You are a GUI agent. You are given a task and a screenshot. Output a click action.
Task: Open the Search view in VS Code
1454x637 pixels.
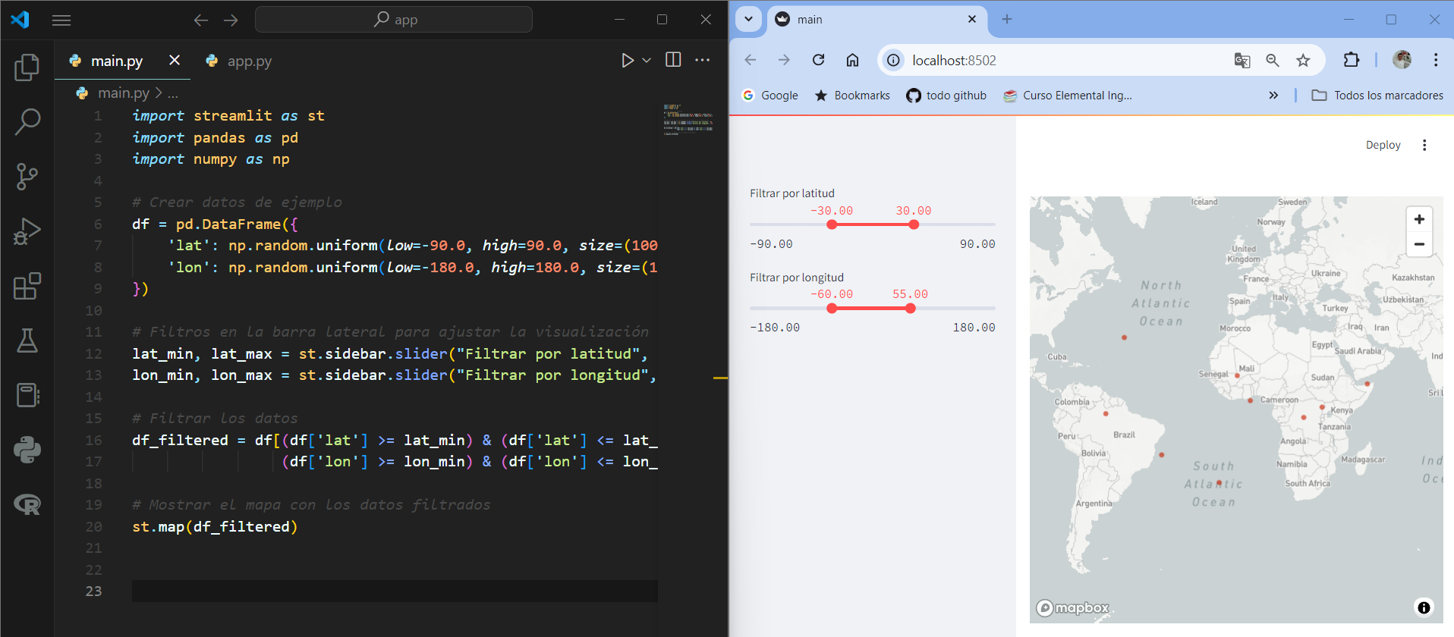(27, 121)
